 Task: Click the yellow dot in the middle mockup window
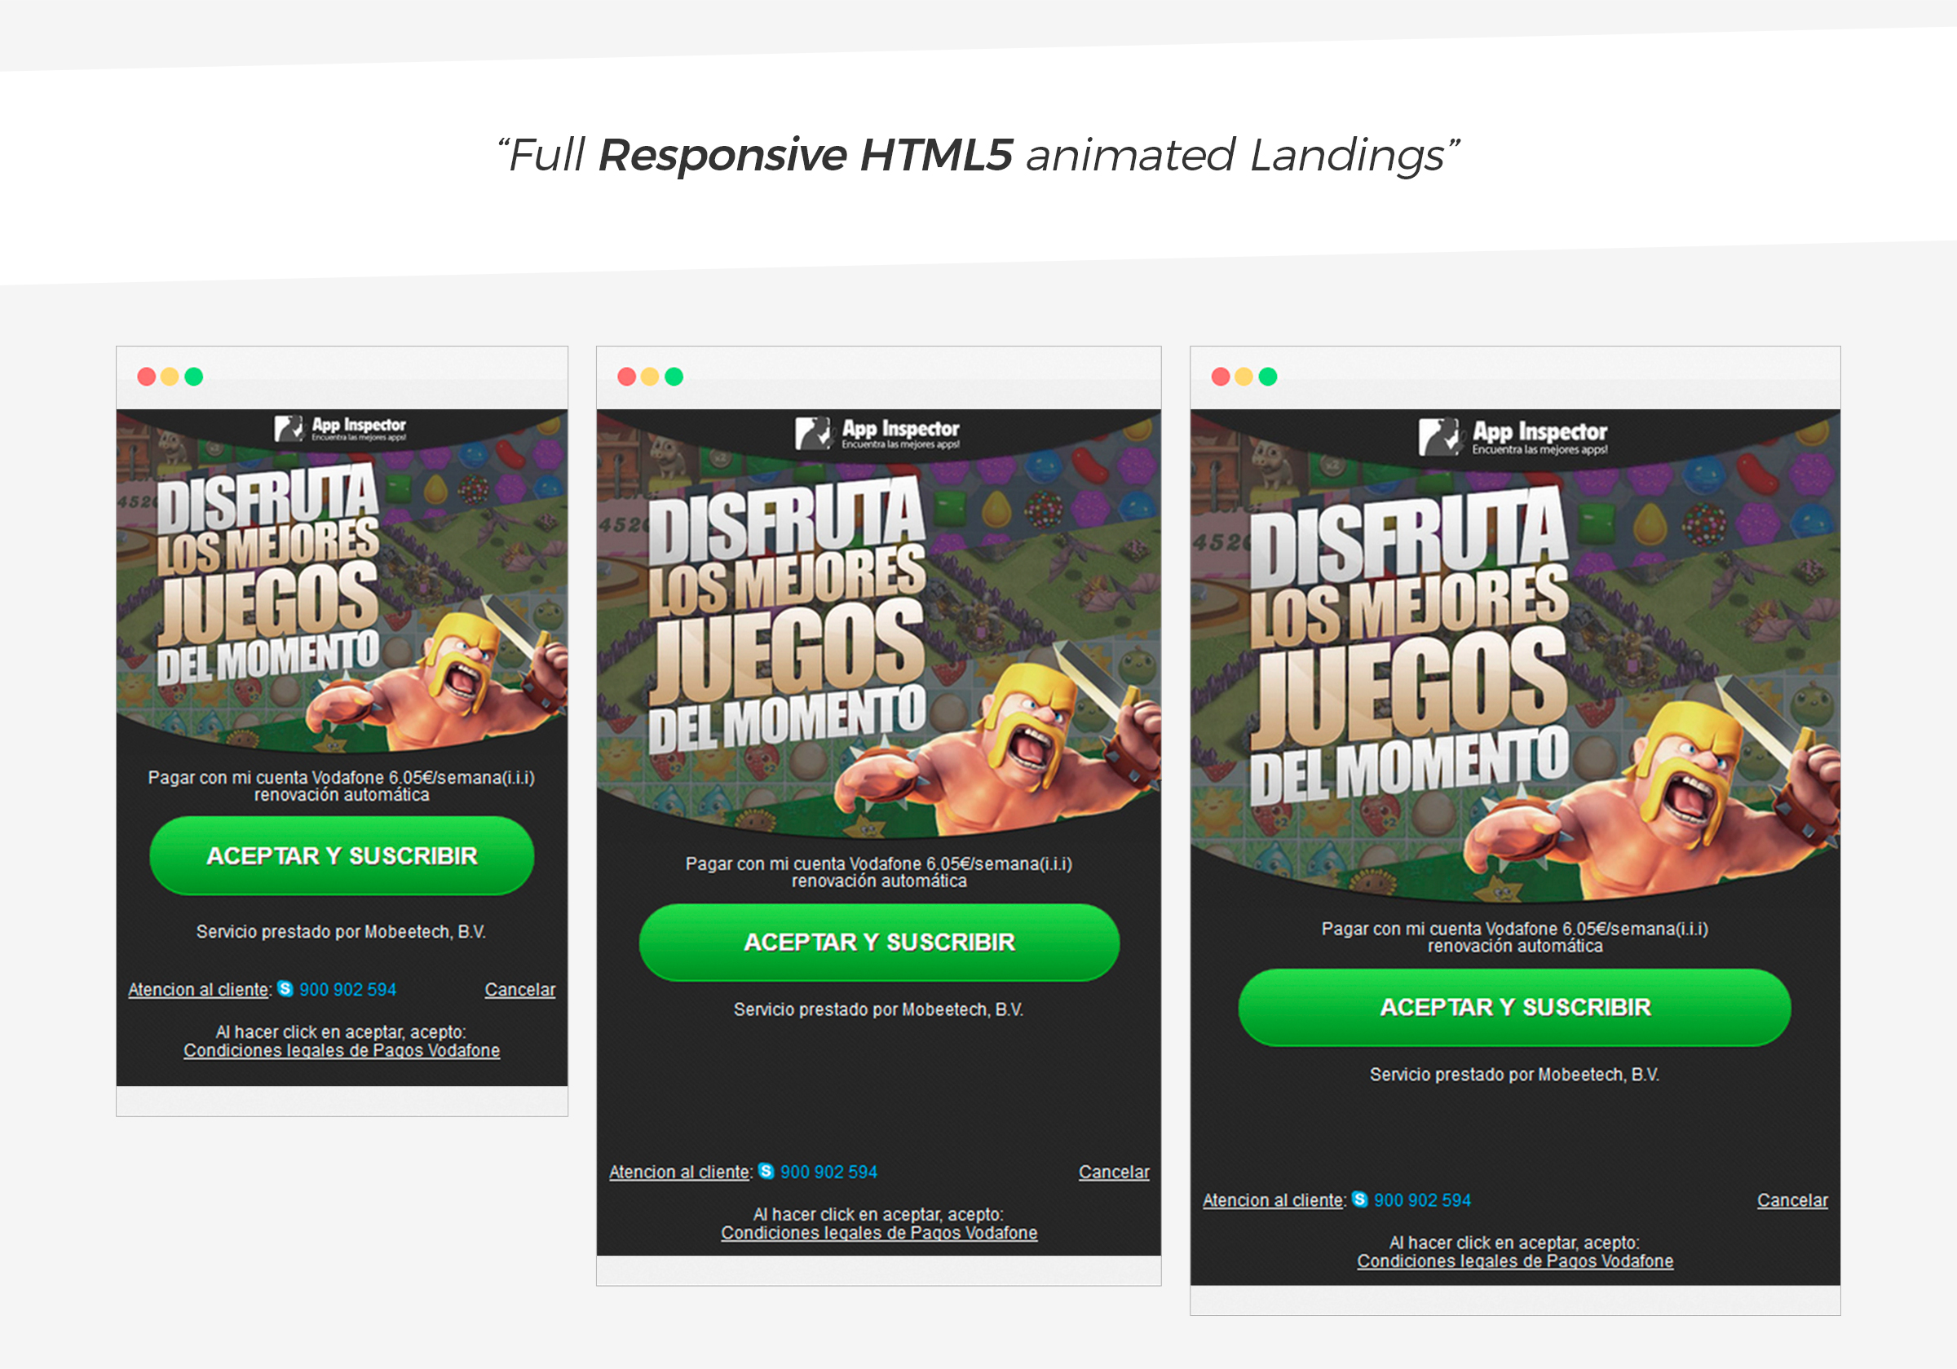pos(650,377)
